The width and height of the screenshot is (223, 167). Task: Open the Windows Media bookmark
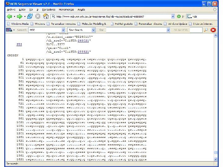tap(18, 24)
